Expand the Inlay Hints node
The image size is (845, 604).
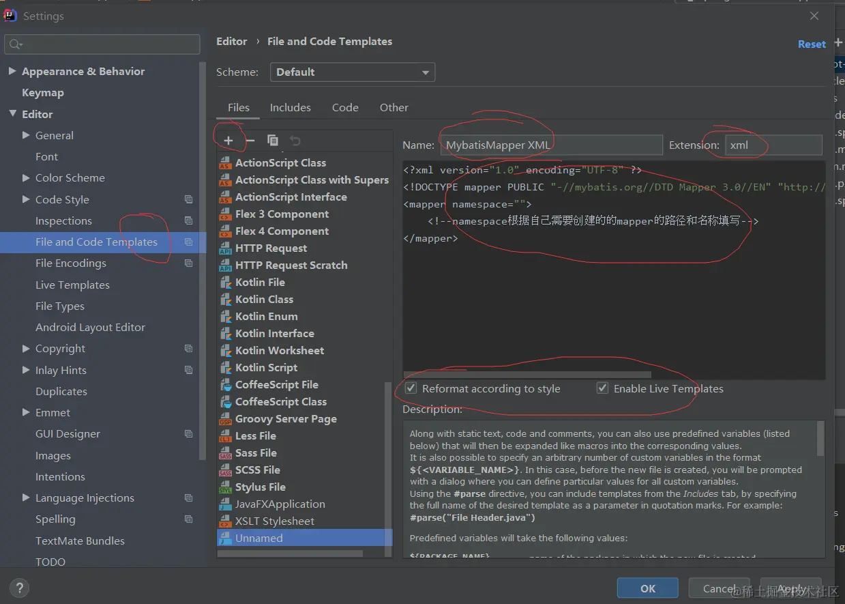point(26,371)
